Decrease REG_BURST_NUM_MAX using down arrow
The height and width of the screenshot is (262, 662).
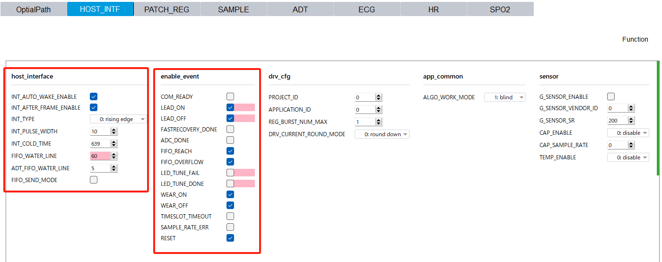coord(378,124)
